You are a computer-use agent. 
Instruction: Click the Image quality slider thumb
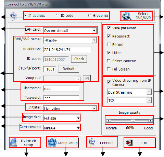tap(133, 121)
